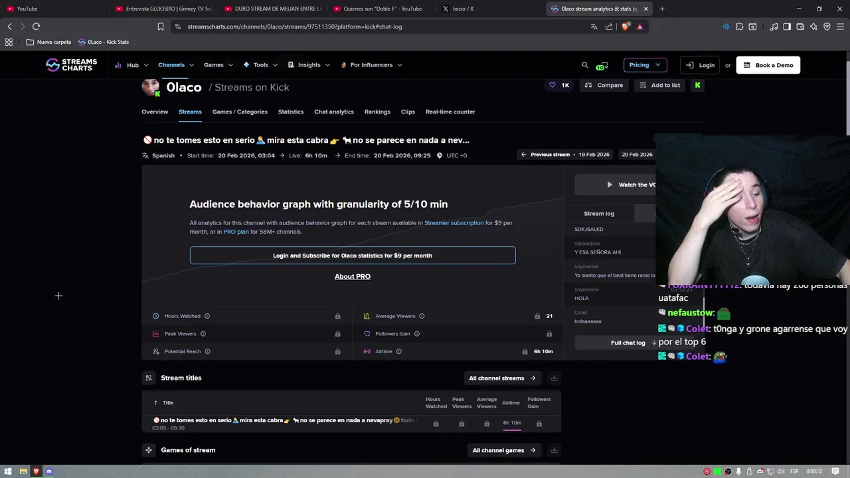Open the Olaco - Kick Stats bookmark
Image resolution: width=850 pixels, height=478 pixels.
[x=104, y=42]
